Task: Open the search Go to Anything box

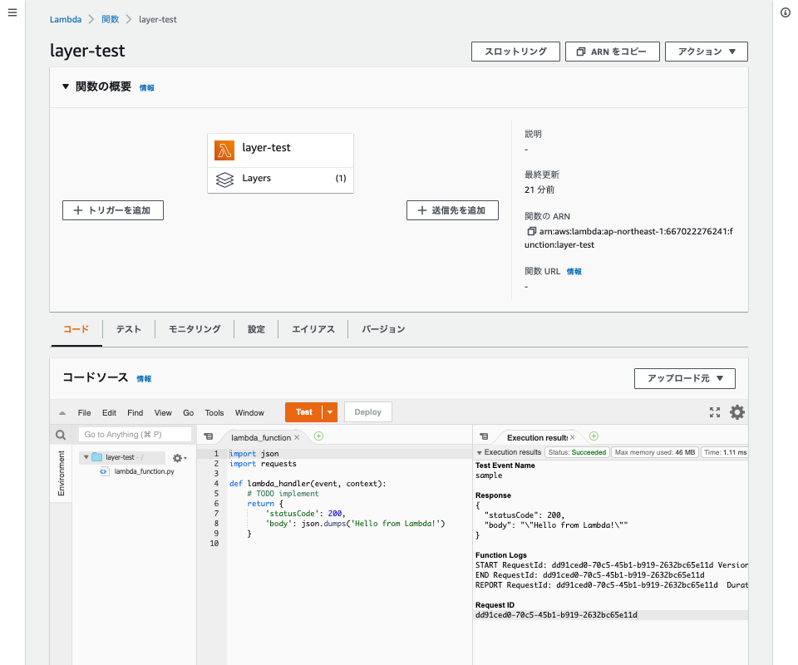Action: [135, 434]
